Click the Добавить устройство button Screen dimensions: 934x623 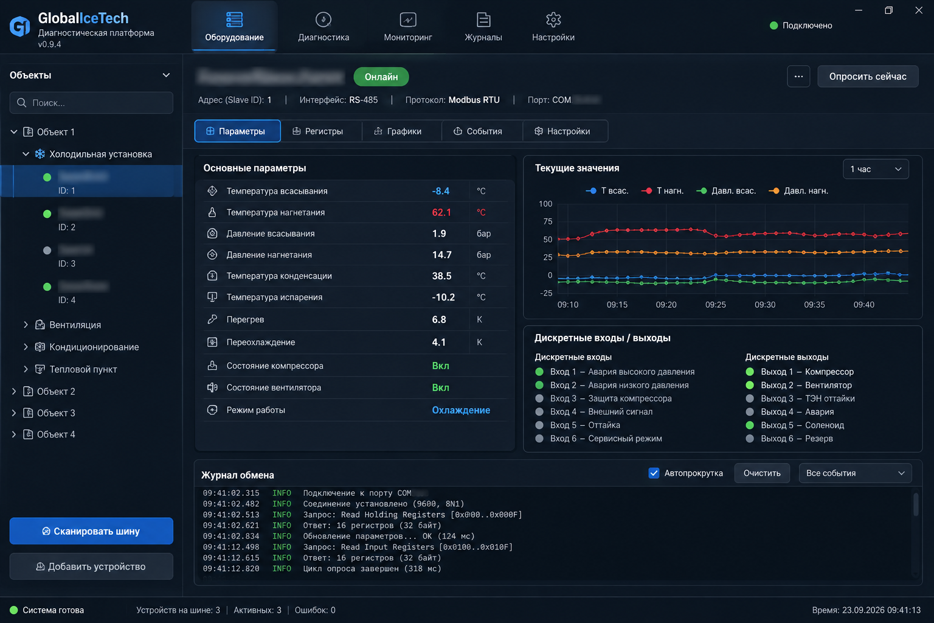[91, 566]
